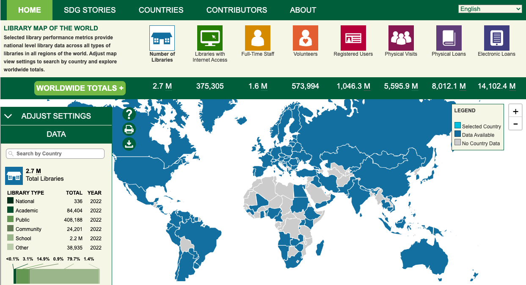Choose the Full-Time Staff metric icon
This screenshot has height=285, width=526.
[258, 38]
